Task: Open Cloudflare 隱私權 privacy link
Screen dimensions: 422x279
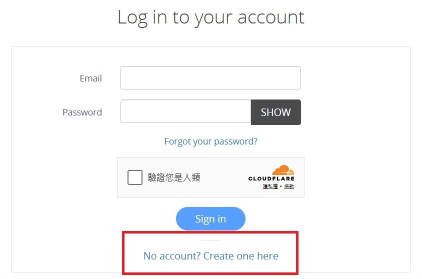Action: coord(270,186)
